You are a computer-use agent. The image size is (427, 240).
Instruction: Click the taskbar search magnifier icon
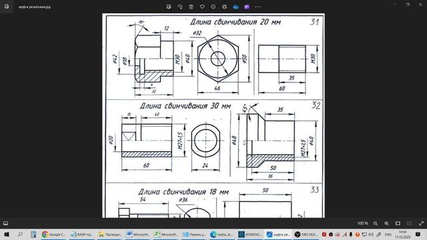pos(20,234)
